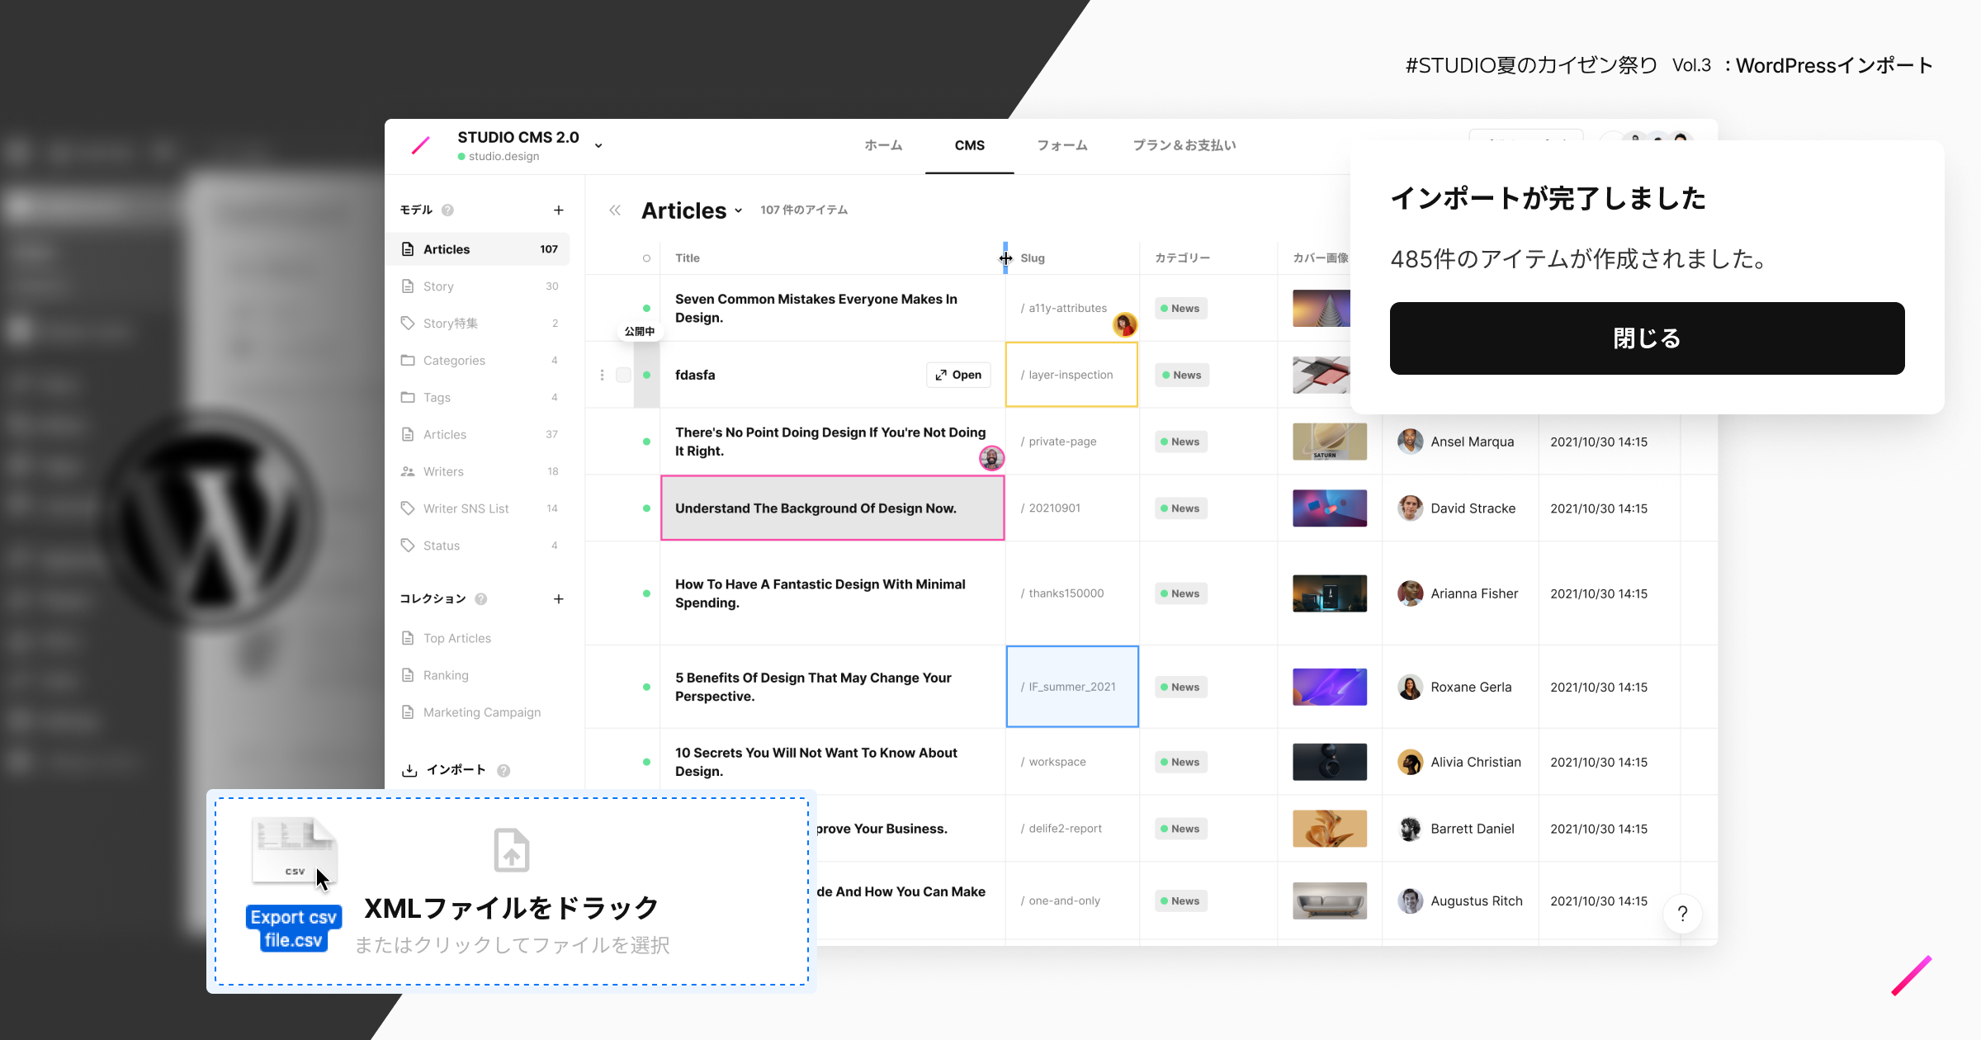Select the IF_summer_2021 slug cell
This screenshot has height=1040, width=1981.
pyautogui.click(x=1072, y=687)
